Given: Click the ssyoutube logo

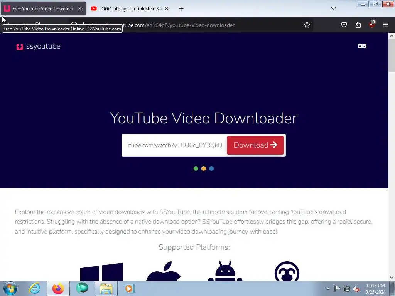Looking at the screenshot, I should (38, 46).
